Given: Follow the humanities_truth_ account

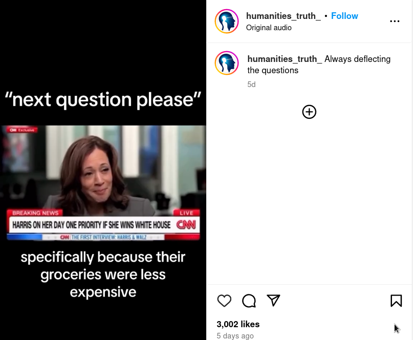Looking at the screenshot, I should (x=344, y=16).
